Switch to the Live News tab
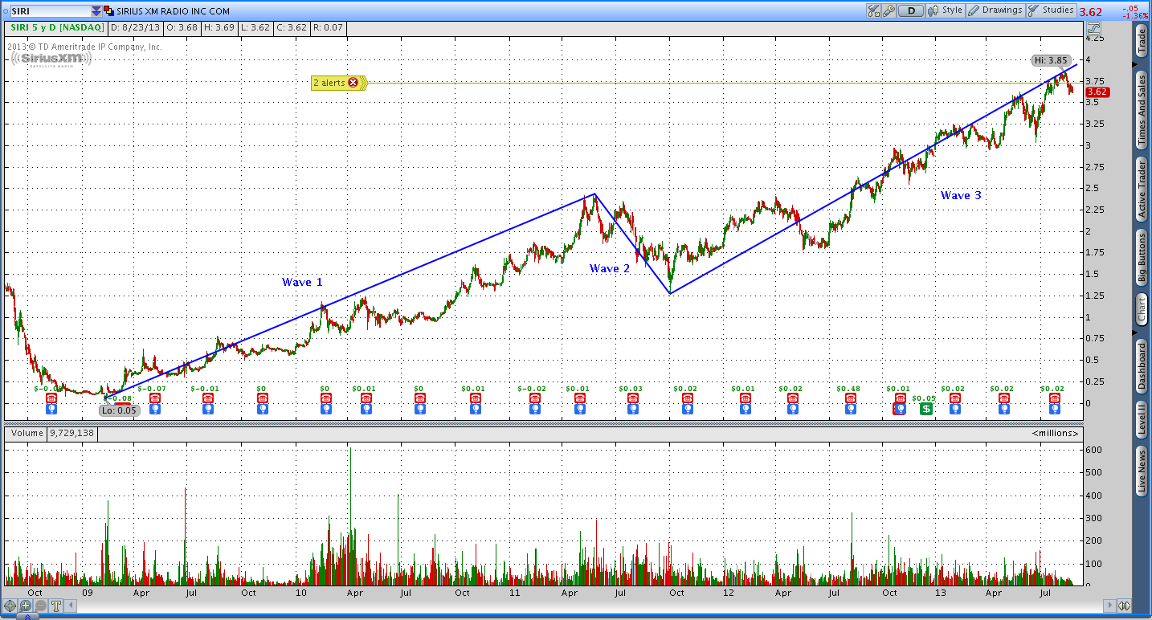The image size is (1152, 620). pyautogui.click(x=1141, y=471)
